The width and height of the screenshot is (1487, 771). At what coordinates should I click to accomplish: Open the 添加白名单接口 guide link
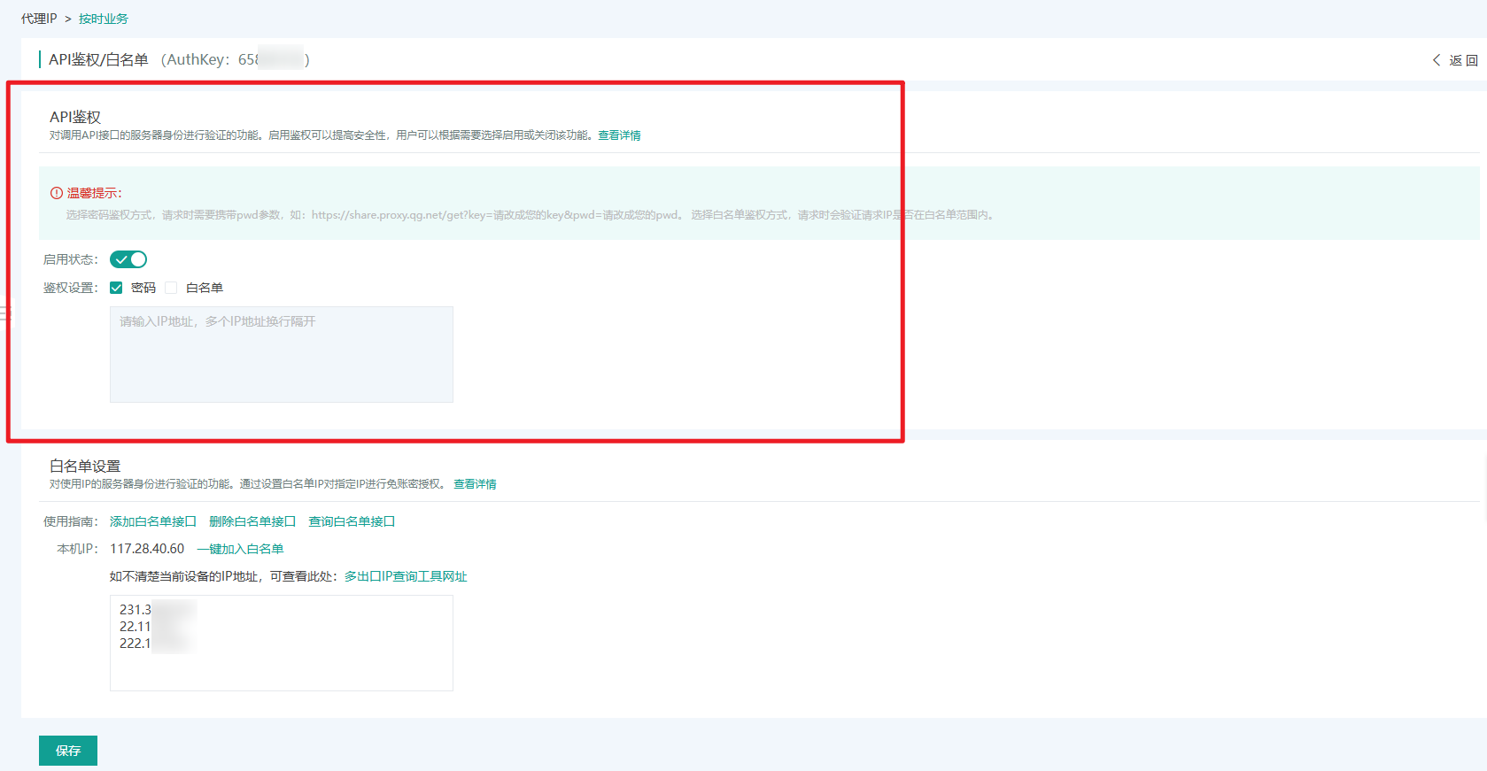pyautogui.click(x=153, y=521)
